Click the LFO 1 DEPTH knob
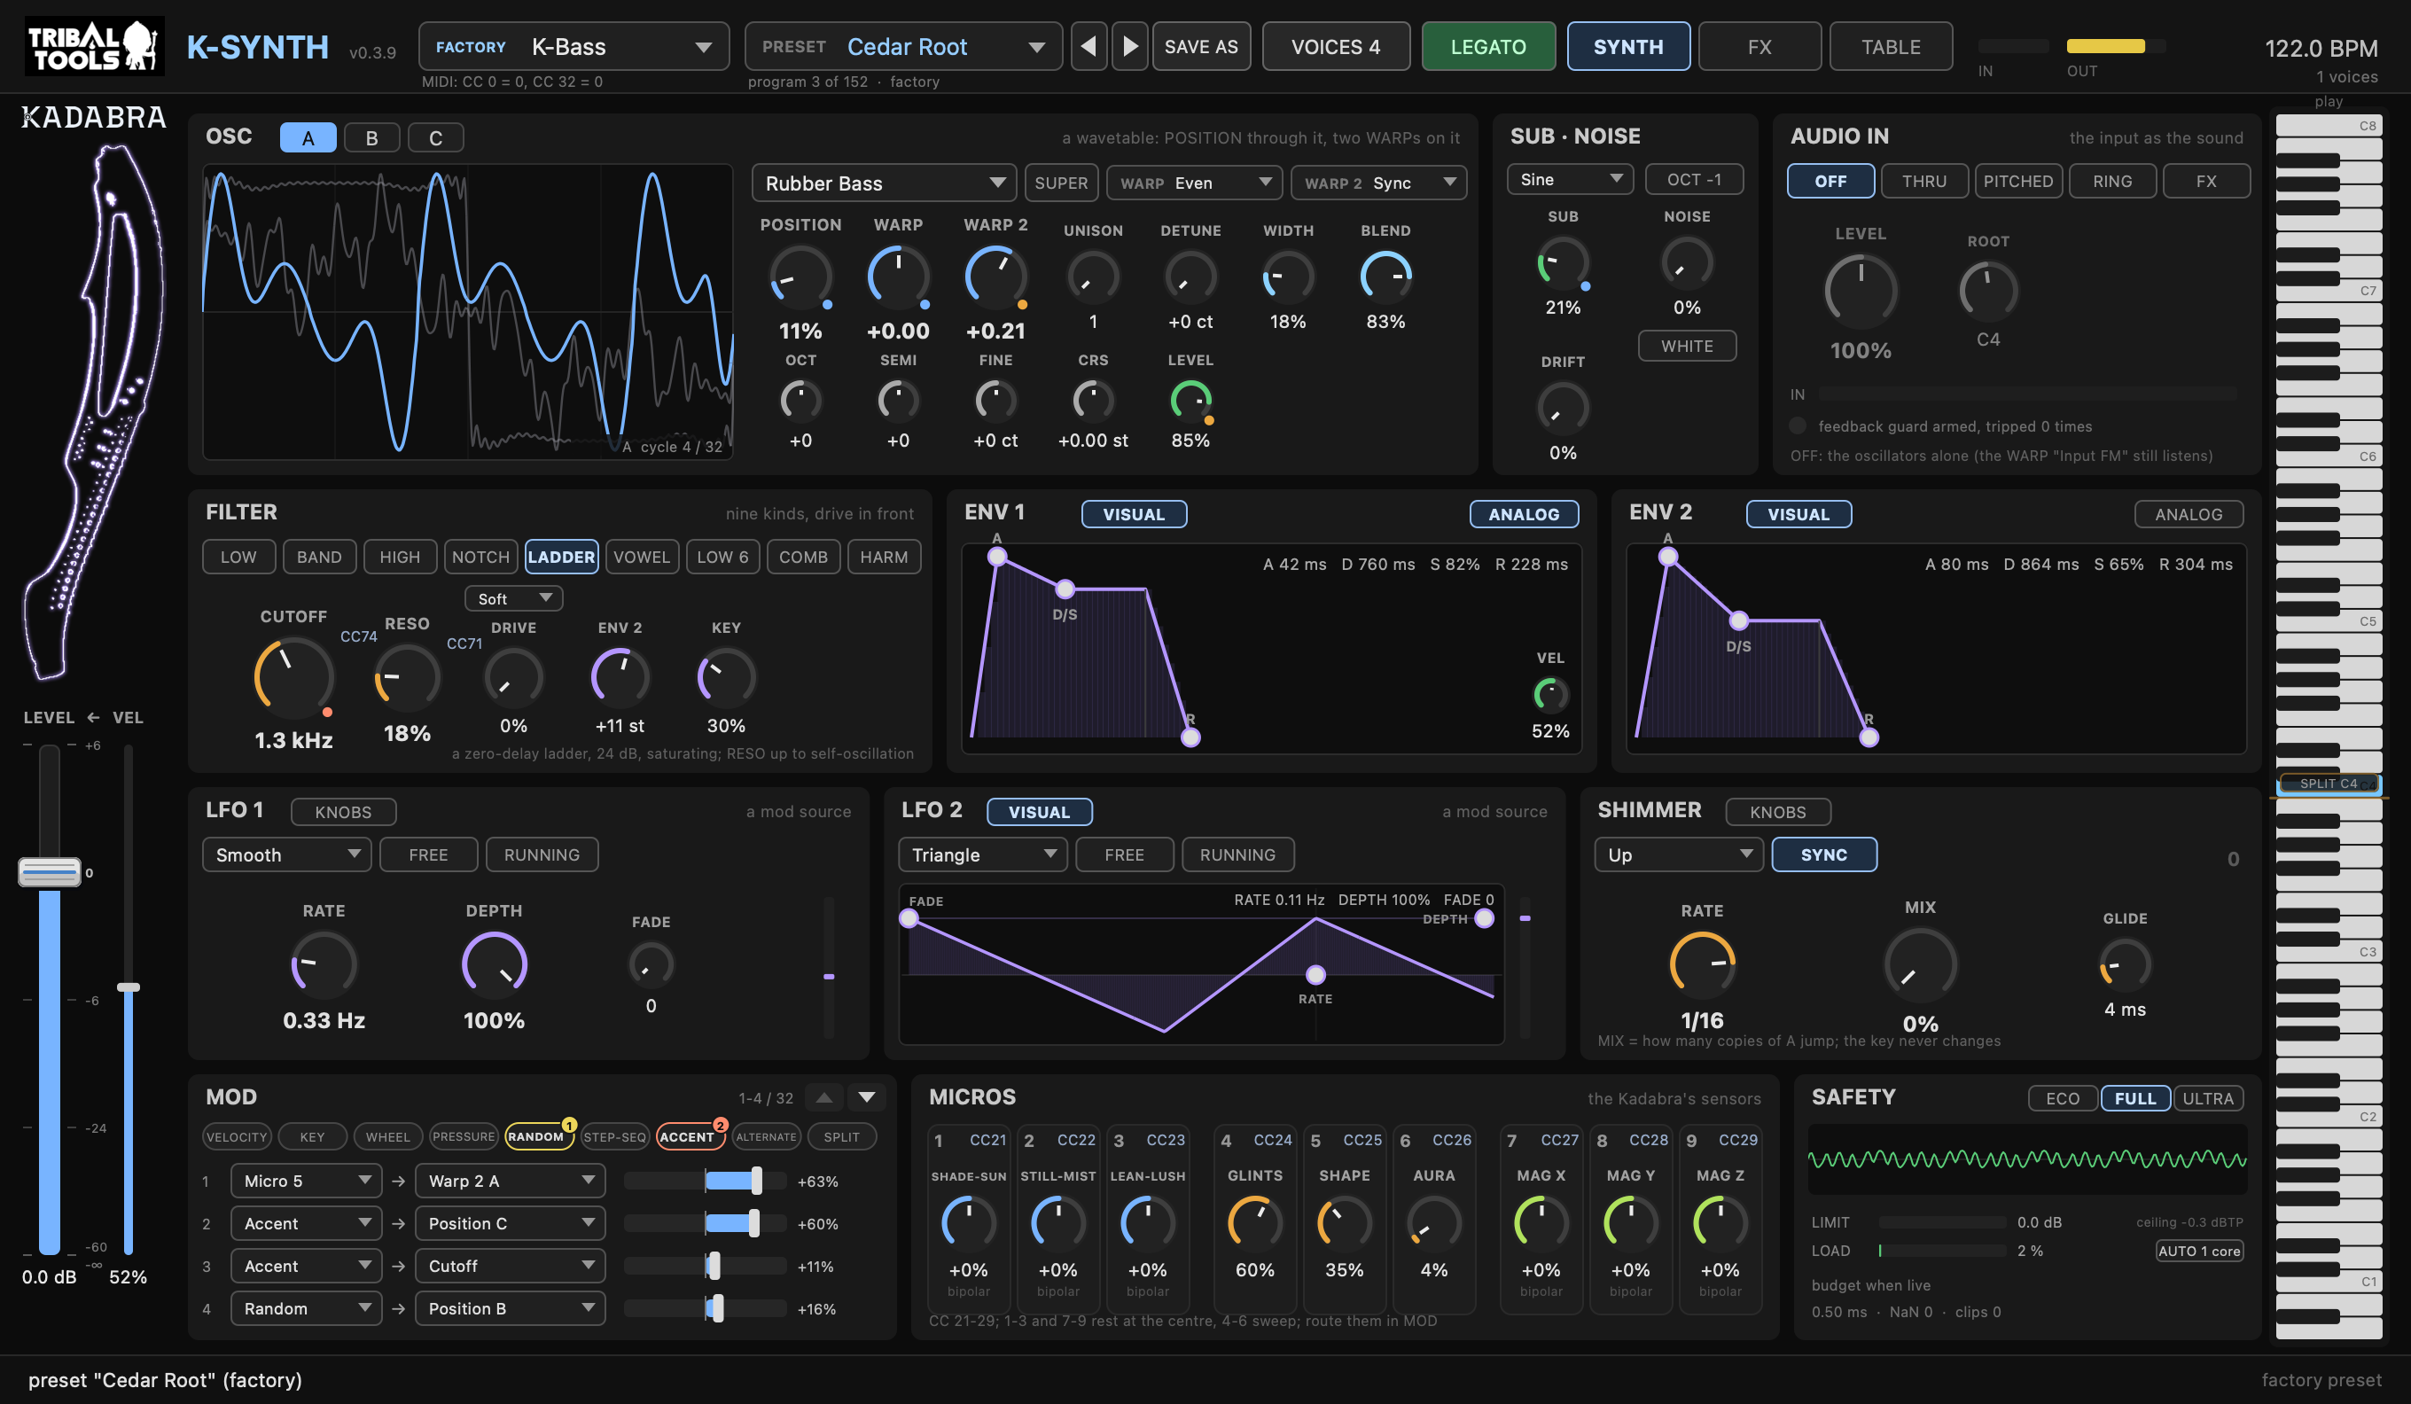The width and height of the screenshot is (2411, 1404). (494, 964)
